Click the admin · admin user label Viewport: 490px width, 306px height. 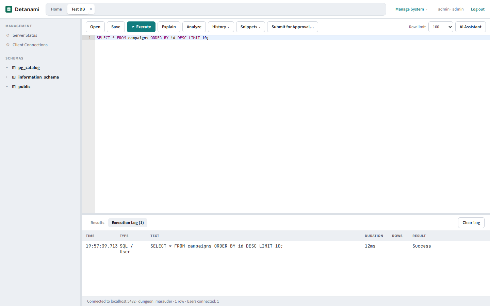coord(451,9)
